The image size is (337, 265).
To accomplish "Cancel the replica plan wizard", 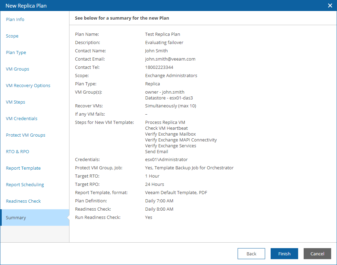I will tap(317, 254).
